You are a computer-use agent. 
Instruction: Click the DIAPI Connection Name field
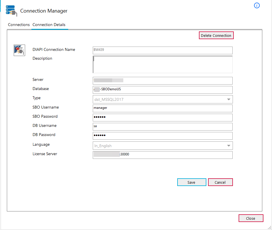163,50
